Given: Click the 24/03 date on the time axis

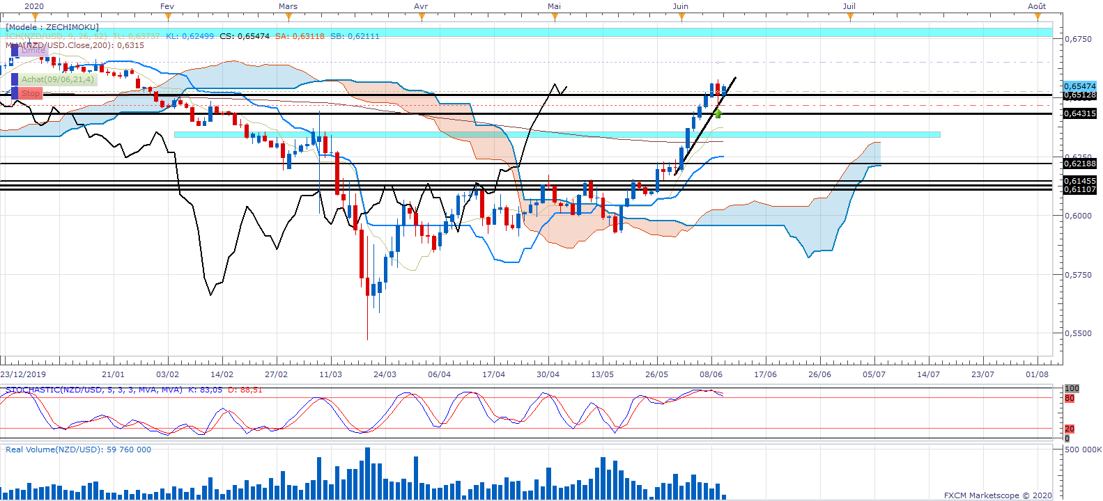Looking at the screenshot, I should pos(385,374).
